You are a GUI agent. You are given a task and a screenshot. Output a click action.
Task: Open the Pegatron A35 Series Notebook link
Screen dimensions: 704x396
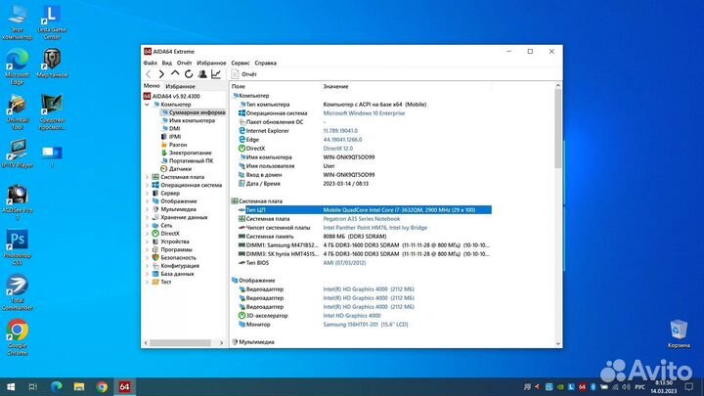click(362, 219)
